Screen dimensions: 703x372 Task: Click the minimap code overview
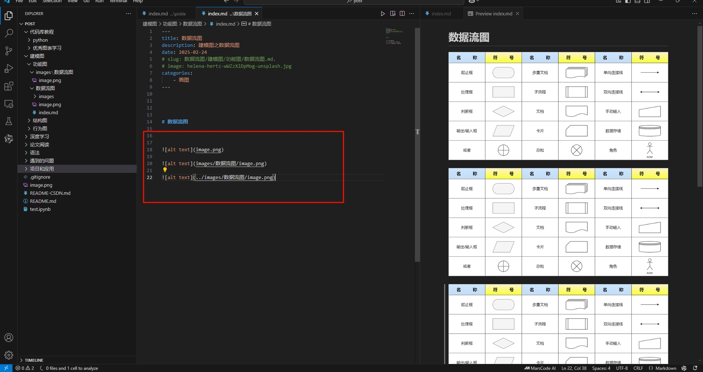click(394, 36)
